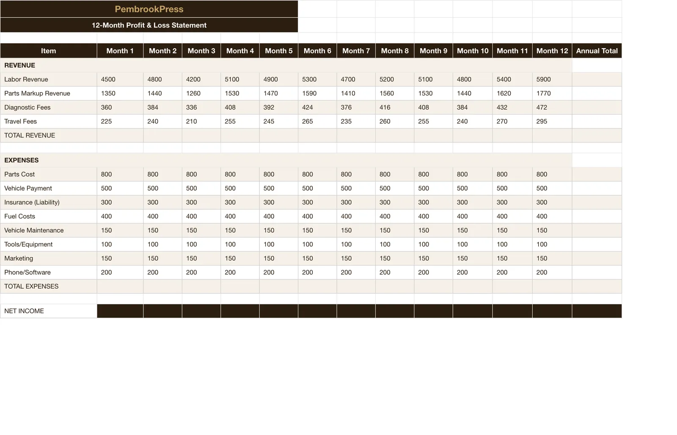Select Vehicle Payment Month 8 cell
The height and width of the screenshot is (435, 677).
395,188
